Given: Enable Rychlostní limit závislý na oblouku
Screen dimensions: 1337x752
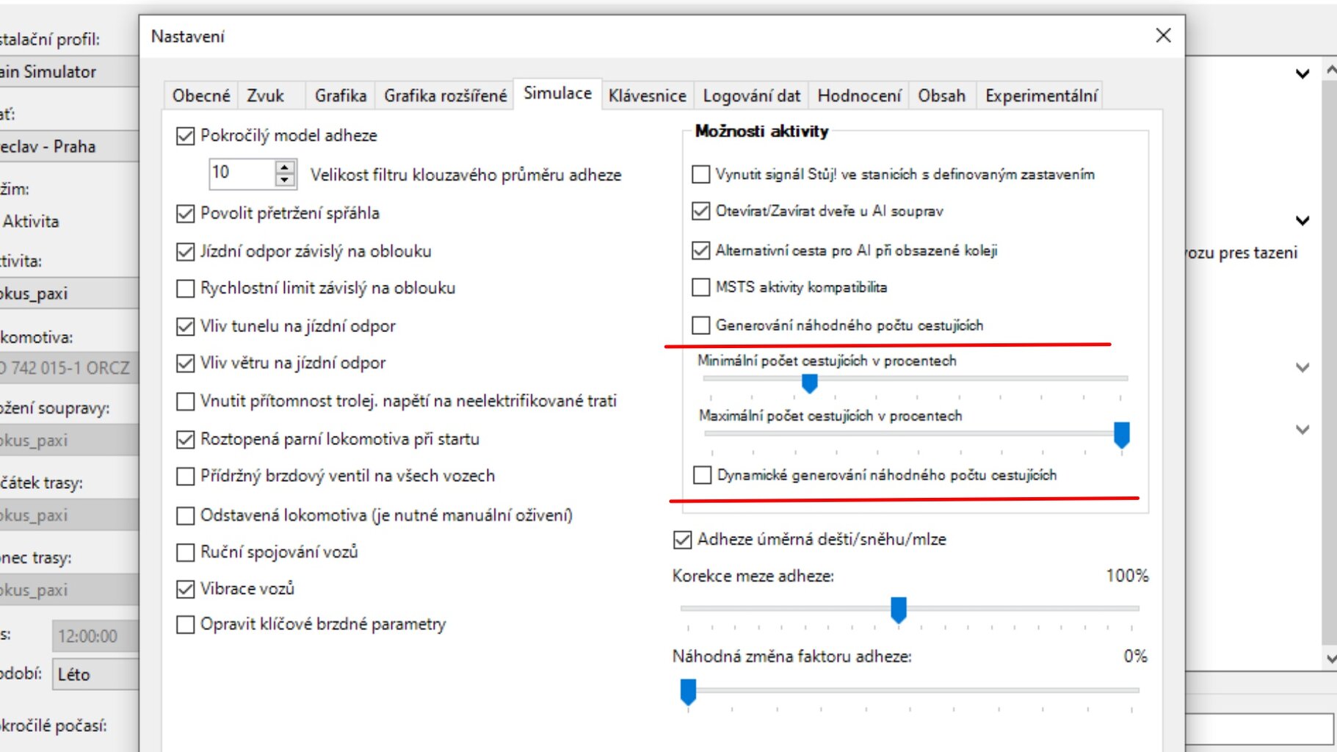Looking at the screenshot, I should tap(186, 289).
